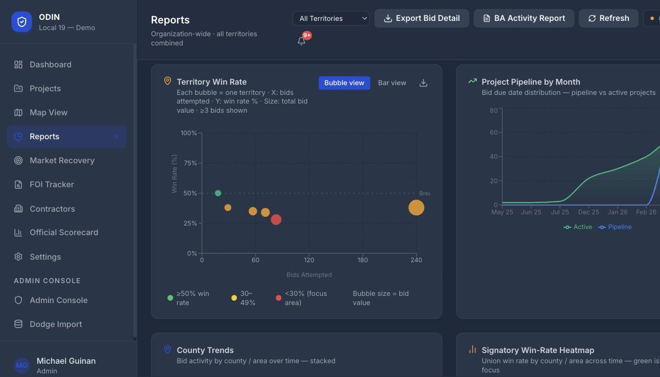
Task: Click the Territory Win Rate pin icon
Action: pyautogui.click(x=167, y=81)
